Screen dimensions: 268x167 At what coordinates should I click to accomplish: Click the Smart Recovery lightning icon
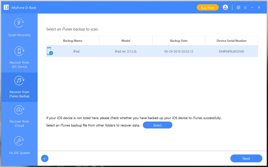click(x=19, y=23)
